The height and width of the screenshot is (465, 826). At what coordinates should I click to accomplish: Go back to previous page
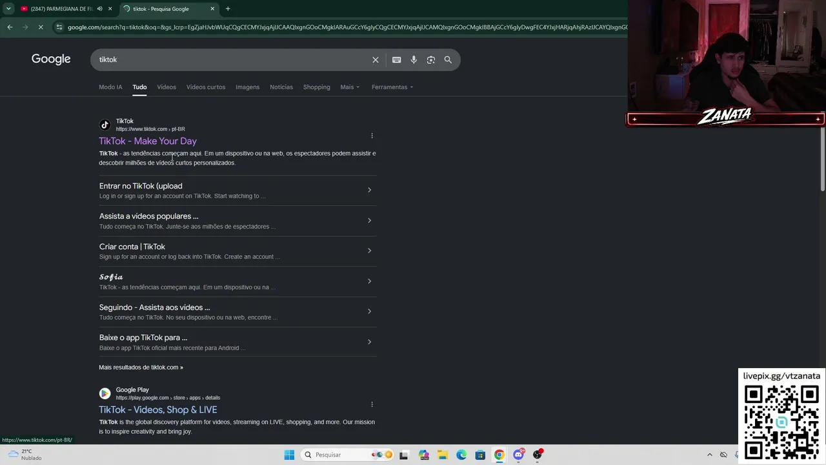click(10, 27)
